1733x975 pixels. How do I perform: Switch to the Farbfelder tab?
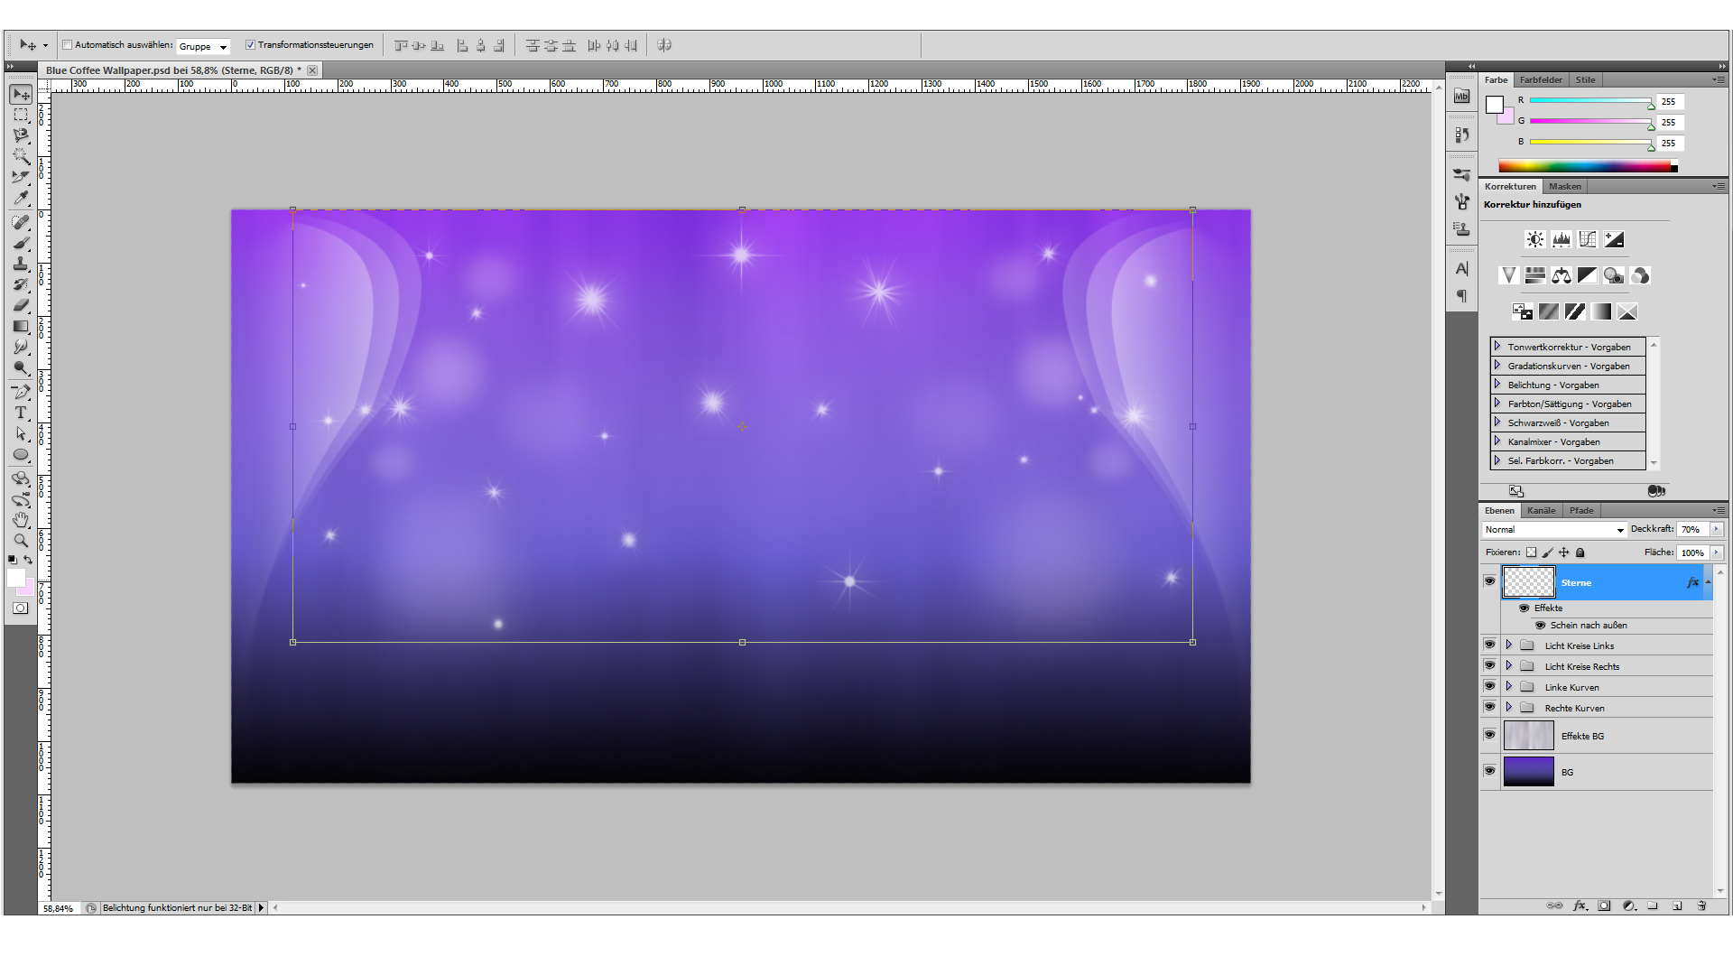click(x=1541, y=80)
